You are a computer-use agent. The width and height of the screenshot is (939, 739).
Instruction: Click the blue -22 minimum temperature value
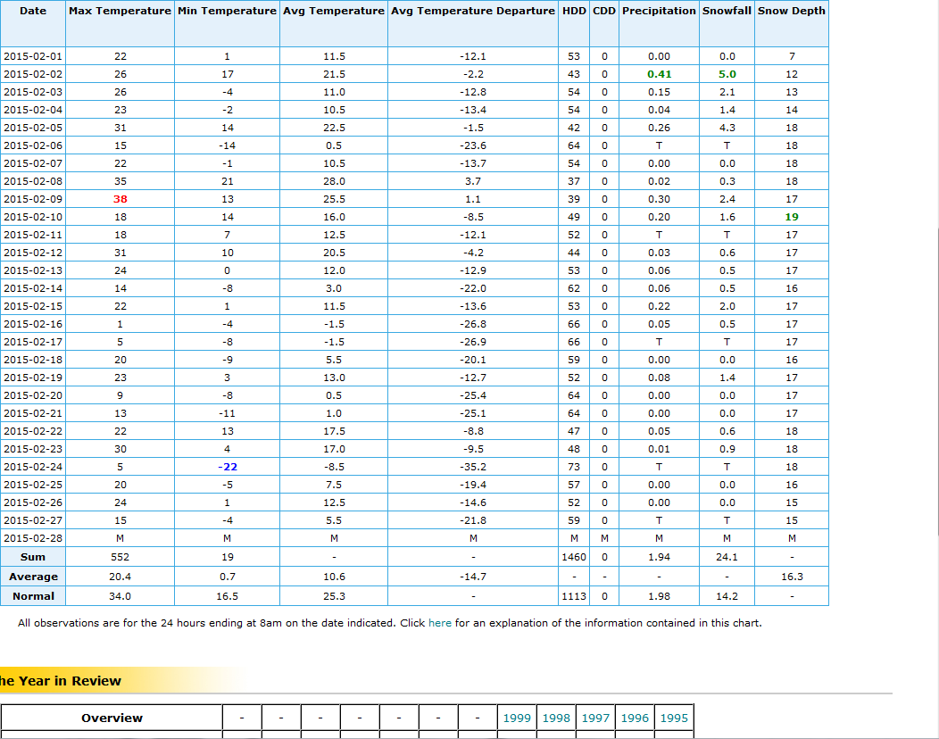click(228, 467)
